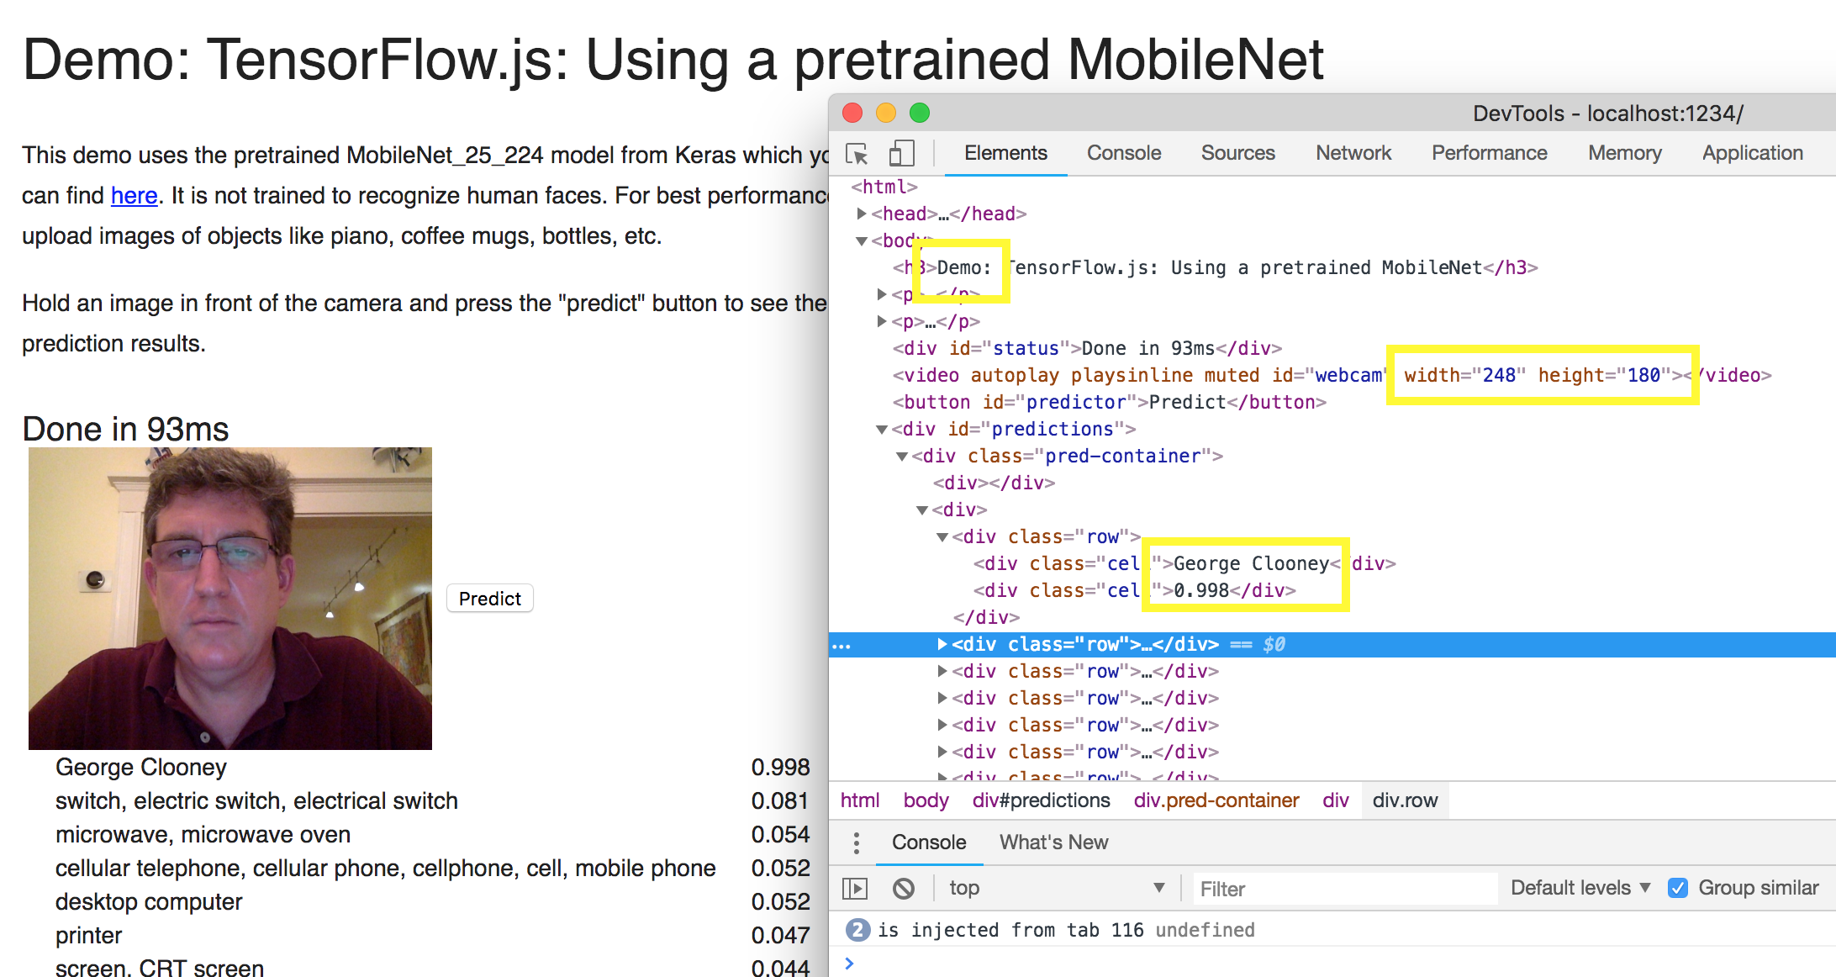Switch to the Console tab in toolbar
1836x977 pixels.
[x=1124, y=153]
